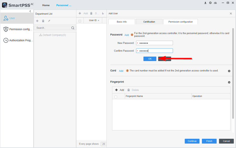Open system settings gear in title bar

210,3
